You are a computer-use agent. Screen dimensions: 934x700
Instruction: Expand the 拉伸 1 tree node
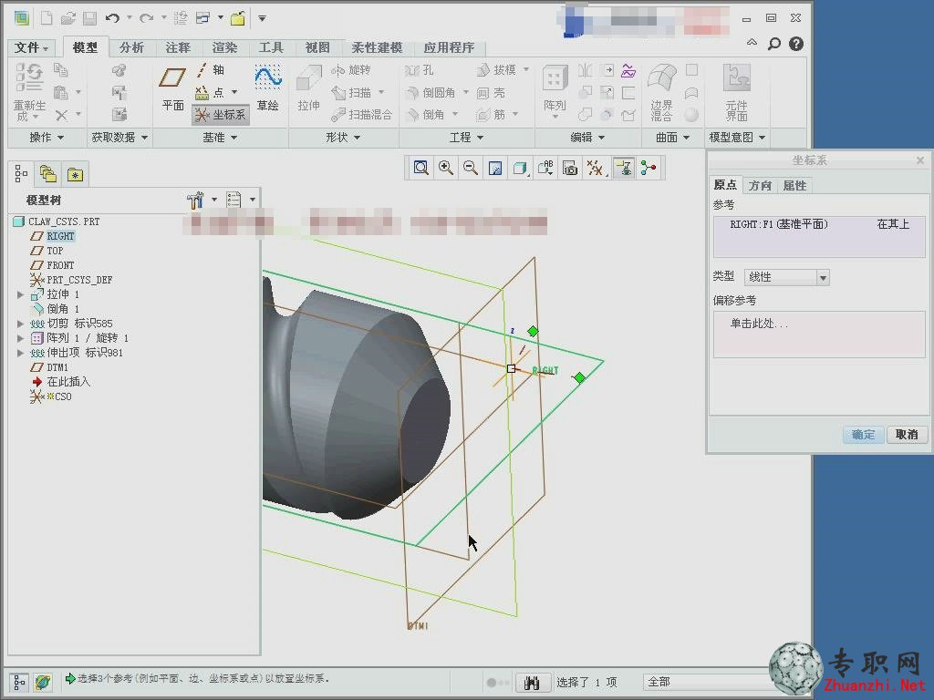20,294
